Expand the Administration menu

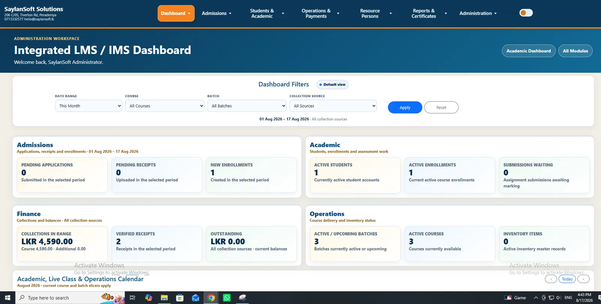click(x=478, y=13)
